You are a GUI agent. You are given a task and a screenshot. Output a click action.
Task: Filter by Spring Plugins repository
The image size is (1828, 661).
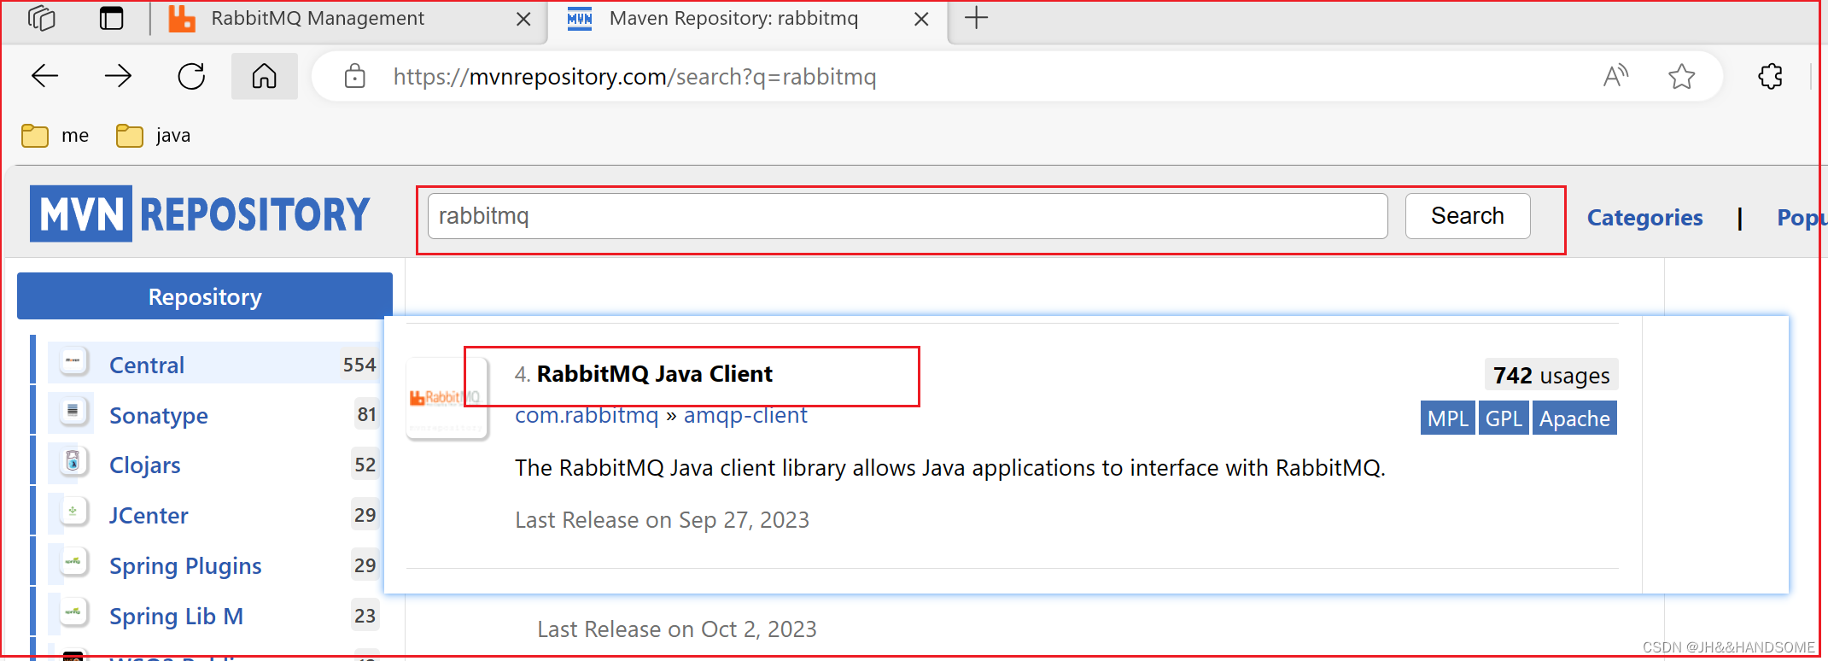point(185,565)
